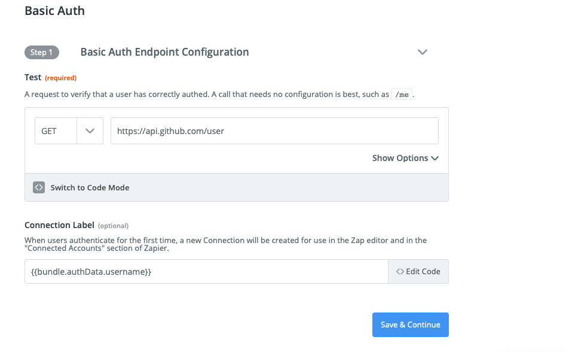Open the HTTP method dropdown showing GET
572x352 pixels.
69,131
